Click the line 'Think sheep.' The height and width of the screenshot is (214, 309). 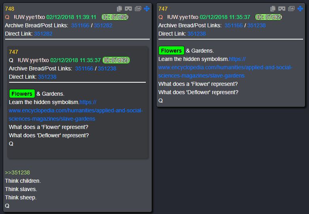click(x=21, y=197)
